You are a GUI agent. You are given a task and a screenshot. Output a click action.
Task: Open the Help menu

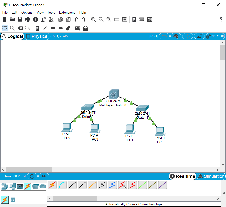pos(83,12)
